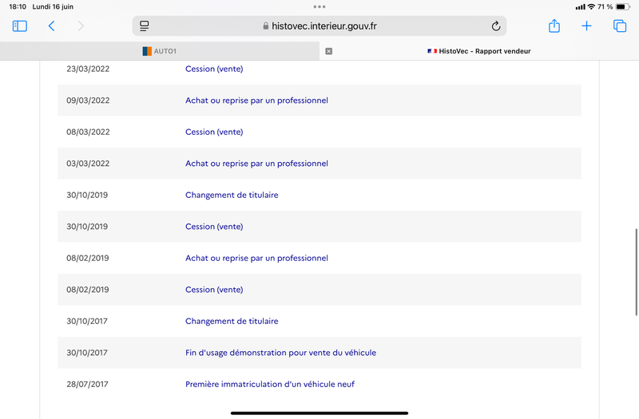Image resolution: width=639 pixels, height=419 pixels.
Task: Click Cession (vente) dated 23/03/2022
Action: 214,69
